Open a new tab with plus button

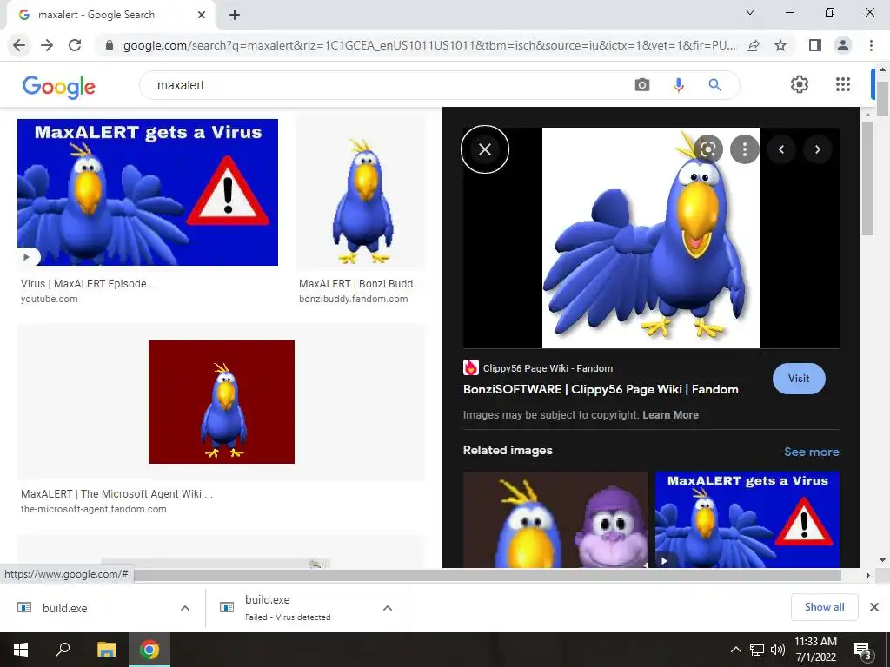235,15
